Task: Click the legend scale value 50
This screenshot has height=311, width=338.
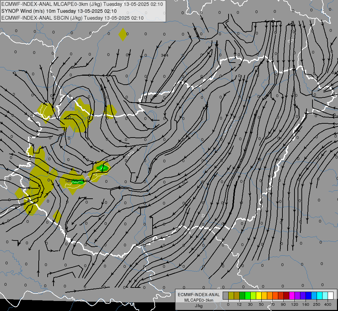Action: [x=261, y=304]
